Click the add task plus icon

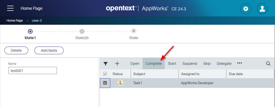click(117, 64)
